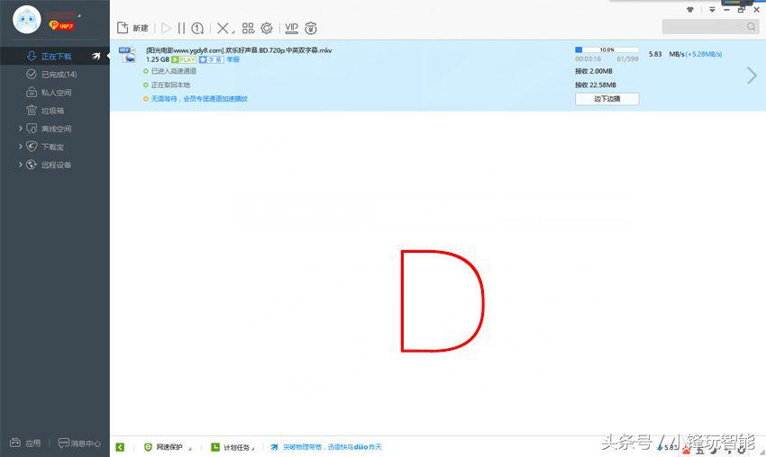Screen dimensions: 766x457
Task: Select the 正在下载 sidebar item
Action: (x=55, y=56)
